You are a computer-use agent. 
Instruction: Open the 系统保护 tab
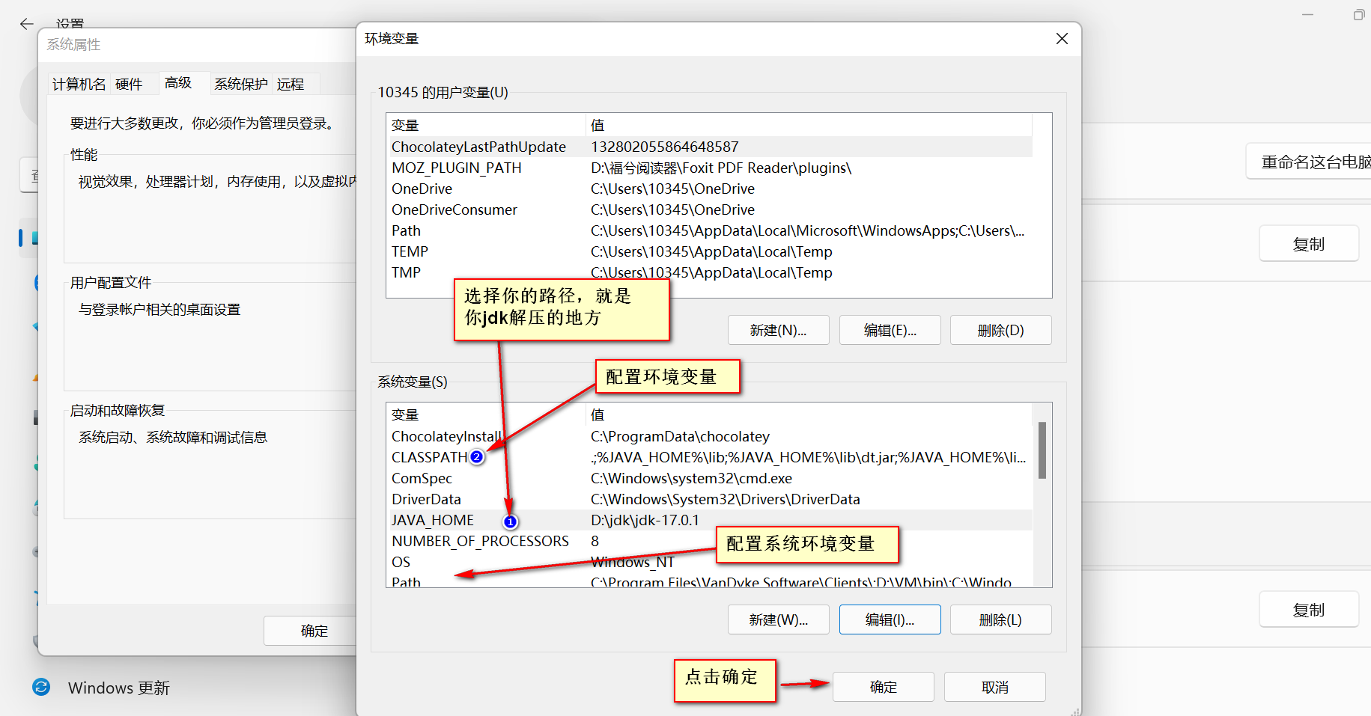coord(240,83)
